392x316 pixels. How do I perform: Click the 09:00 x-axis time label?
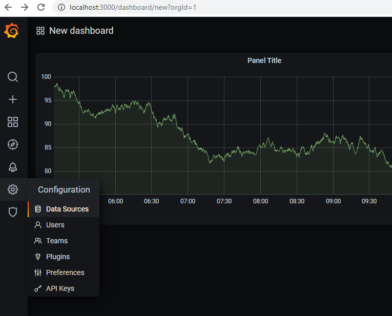click(x=333, y=201)
